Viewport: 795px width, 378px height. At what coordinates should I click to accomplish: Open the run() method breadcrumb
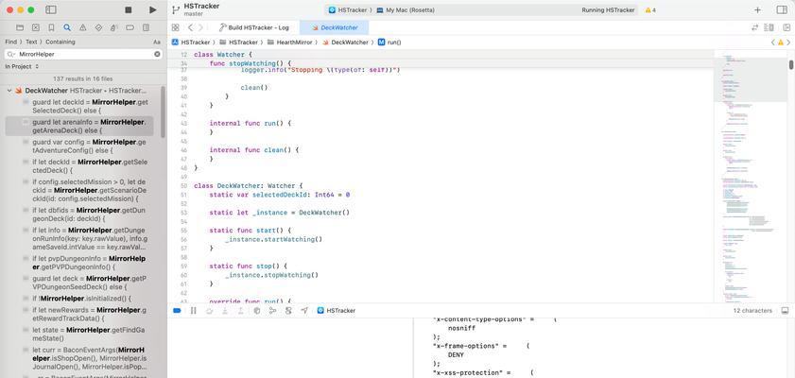point(389,43)
